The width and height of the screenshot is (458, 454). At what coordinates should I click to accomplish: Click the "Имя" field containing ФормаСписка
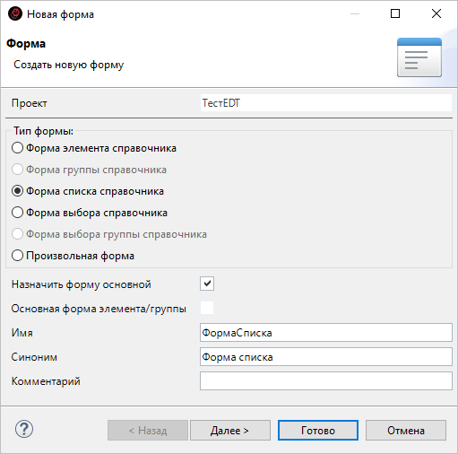pyautogui.click(x=326, y=332)
